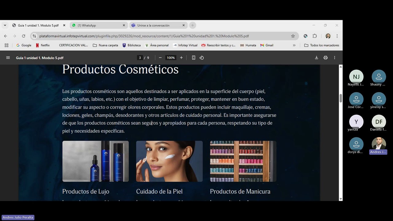
Task: Open the Google bookmark
Action: [x=24, y=45]
